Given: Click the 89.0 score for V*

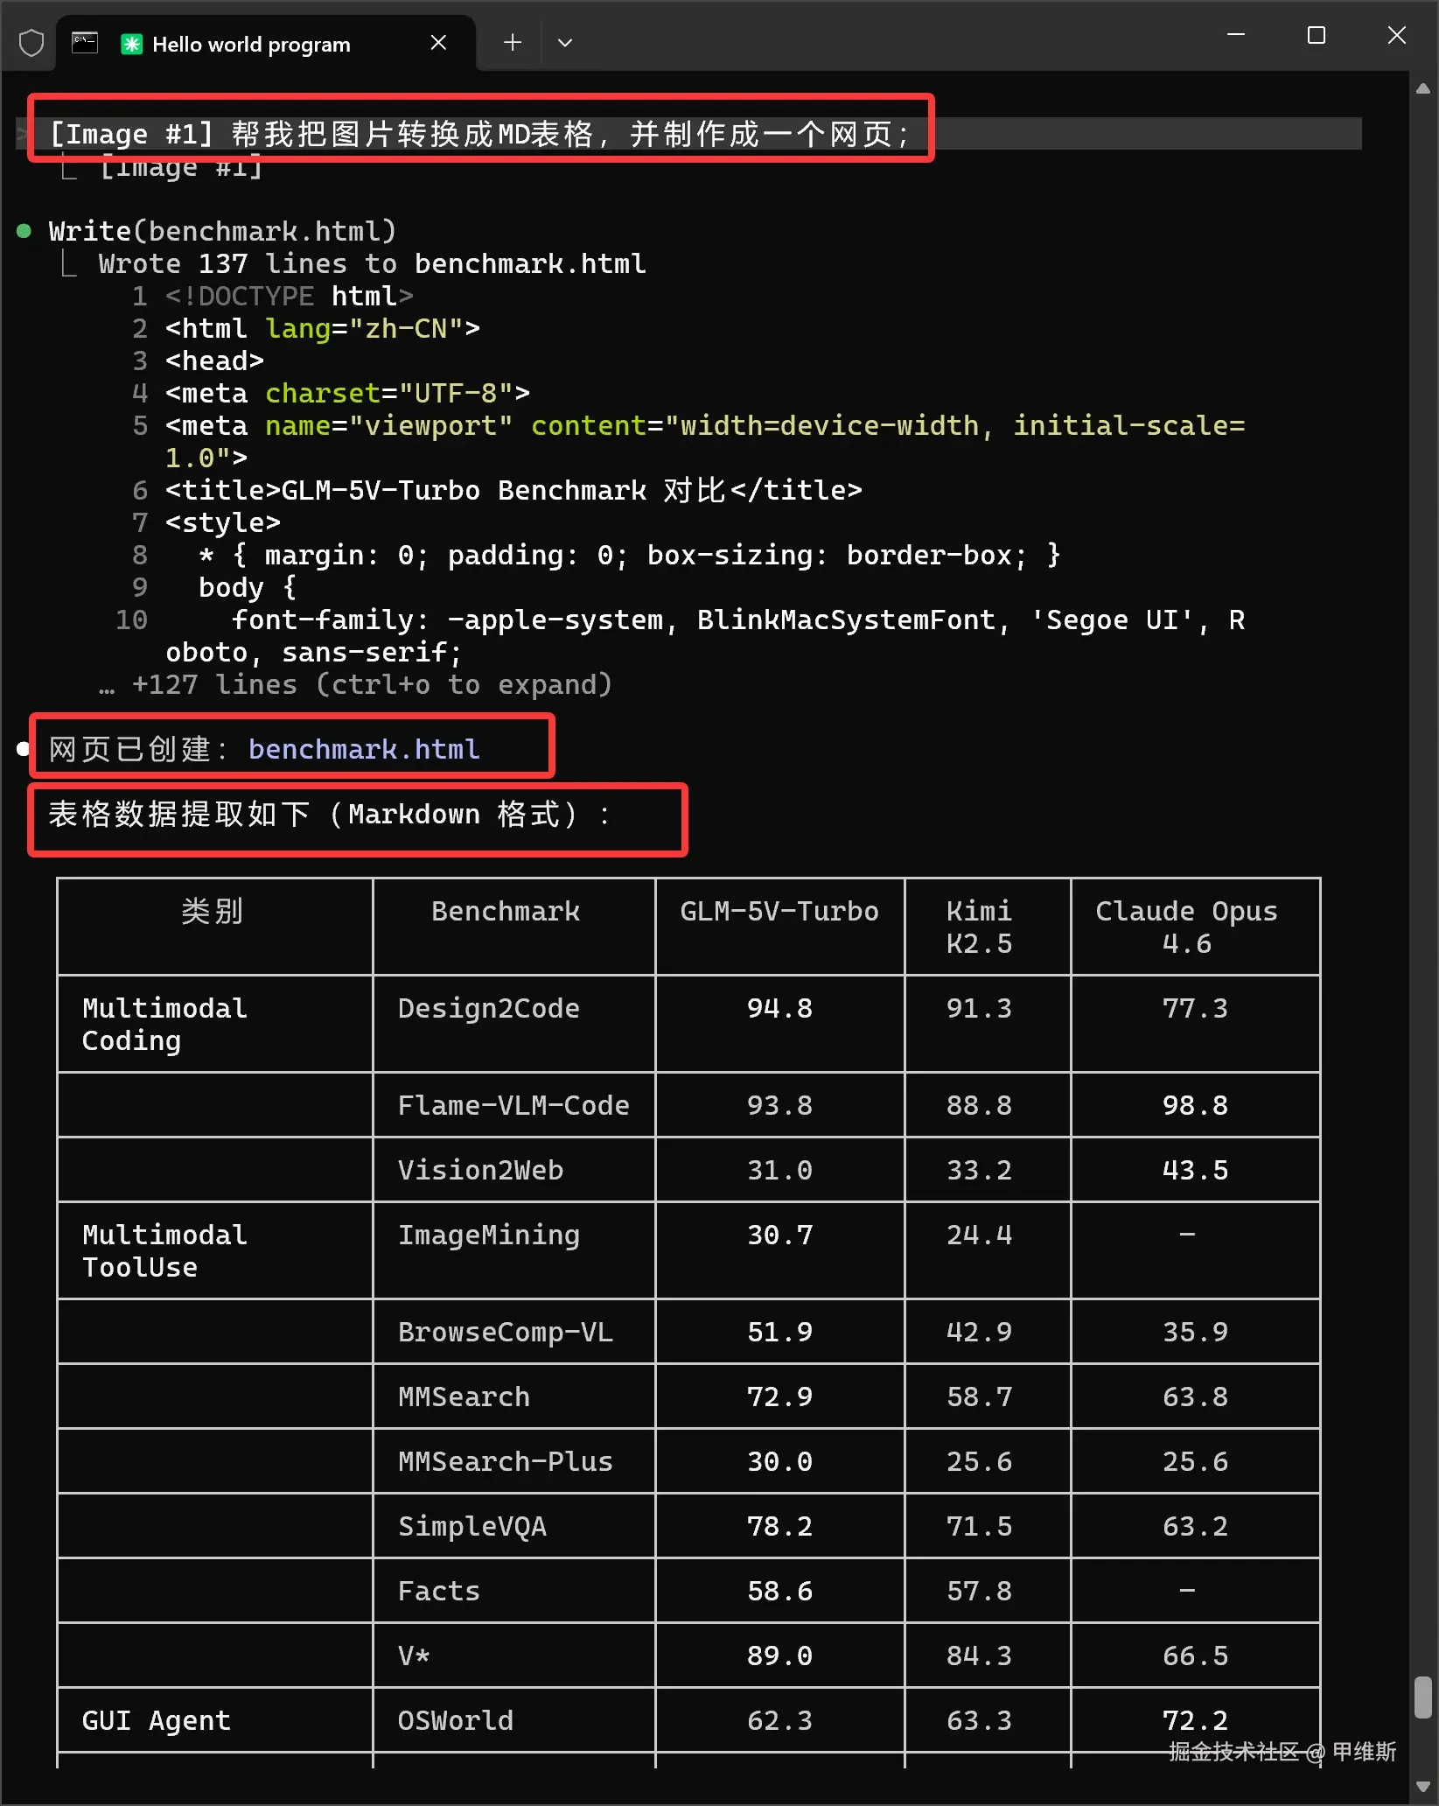Looking at the screenshot, I should tap(779, 1655).
